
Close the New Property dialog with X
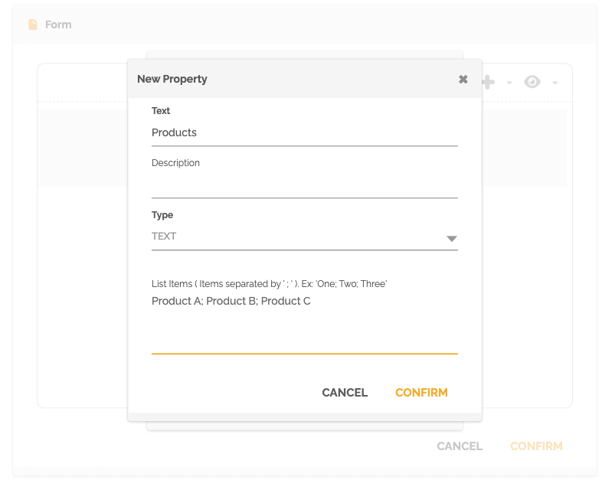[x=463, y=79]
